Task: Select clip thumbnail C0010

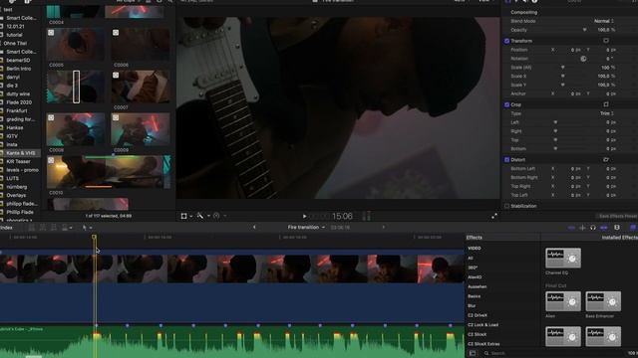Action: tap(109, 172)
